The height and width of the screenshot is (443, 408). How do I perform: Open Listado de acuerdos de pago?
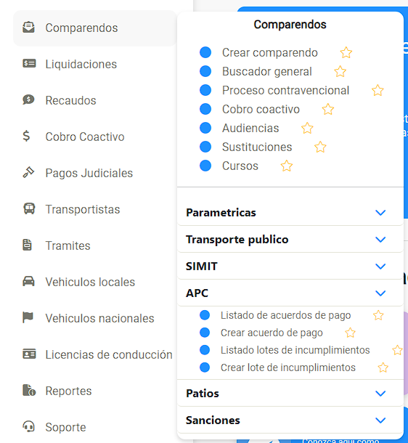pyautogui.click(x=286, y=315)
